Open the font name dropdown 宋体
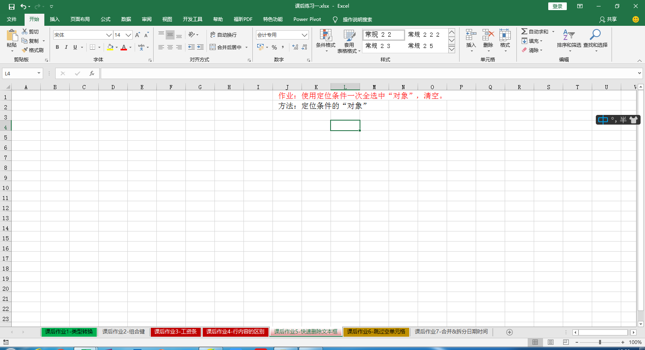The image size is (645, 350). point(109,35)
